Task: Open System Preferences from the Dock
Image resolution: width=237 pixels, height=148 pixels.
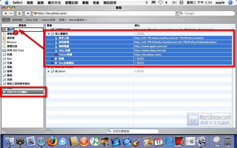Action: (x=190, y=142)
